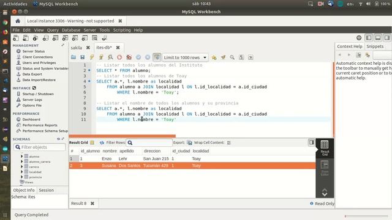
Task: Expand alumno table in schema tree
Action: click(x=22, y=156)
